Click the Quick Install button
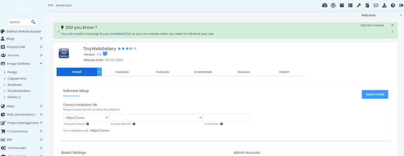This screenshot has width=404, height=156. click(x=375, y=94)
